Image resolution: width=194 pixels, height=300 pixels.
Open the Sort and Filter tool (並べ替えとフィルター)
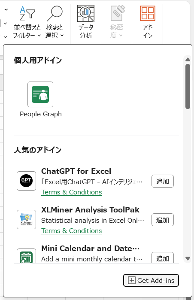click(x=27, y=22)
